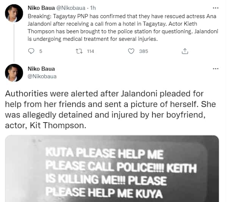Open more options on the second tweet
This screenshot has height=202, width=234.
pos(215,69)
